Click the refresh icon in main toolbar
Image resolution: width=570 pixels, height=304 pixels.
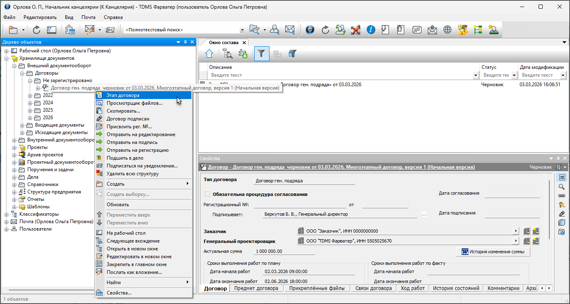tap(36, 30)
